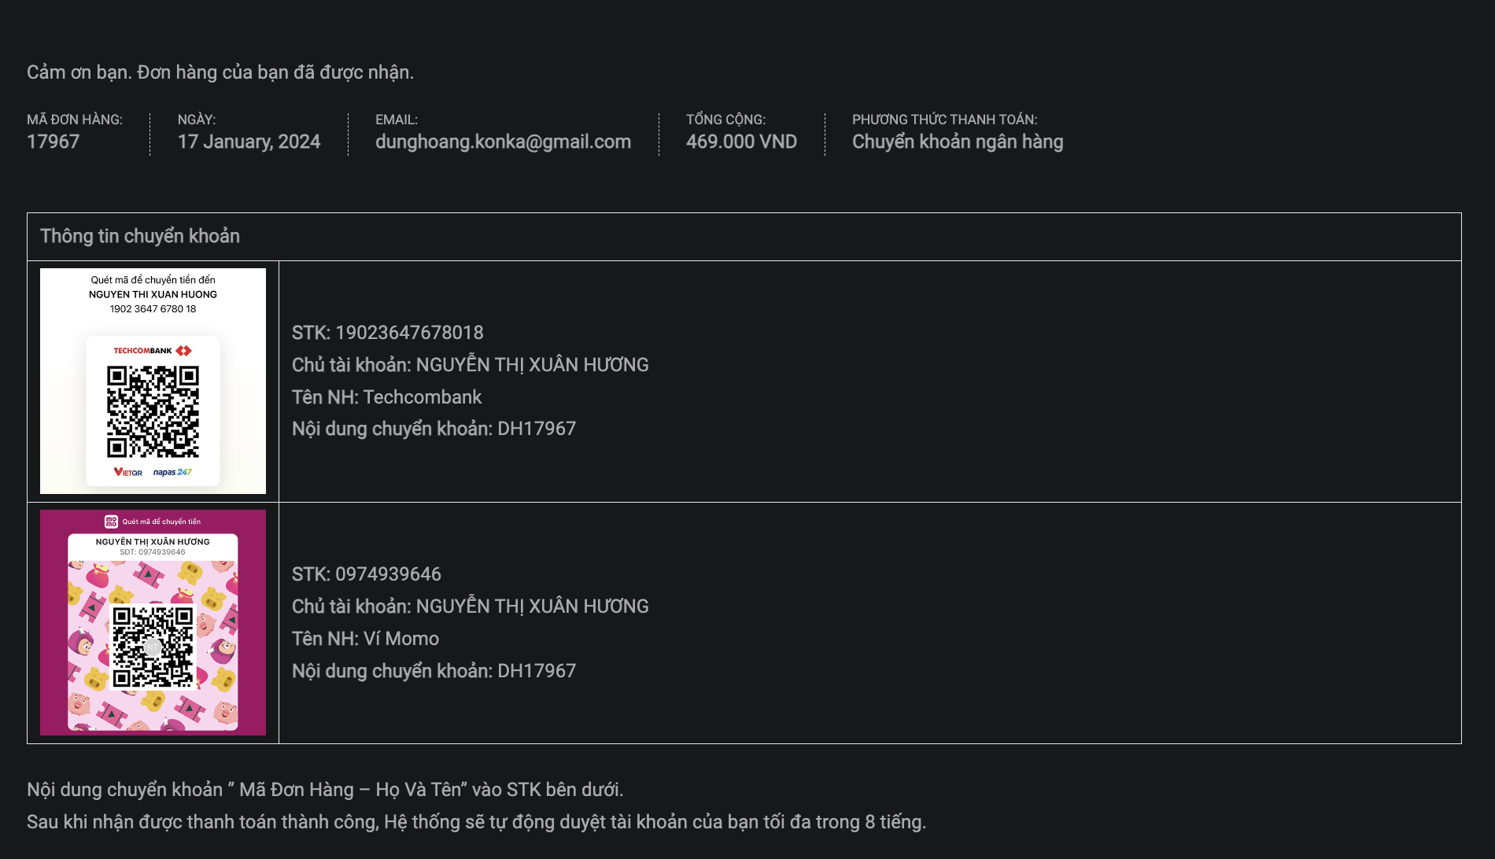Click second 'Nội dung chuyển khoản: DH17967' line
This screenshot has height=859, width=1495.
(434, 671)
